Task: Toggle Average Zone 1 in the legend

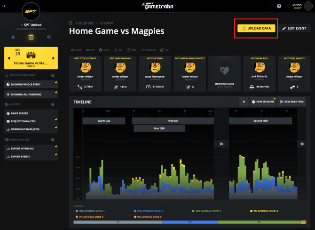Action: click(90, 211)
